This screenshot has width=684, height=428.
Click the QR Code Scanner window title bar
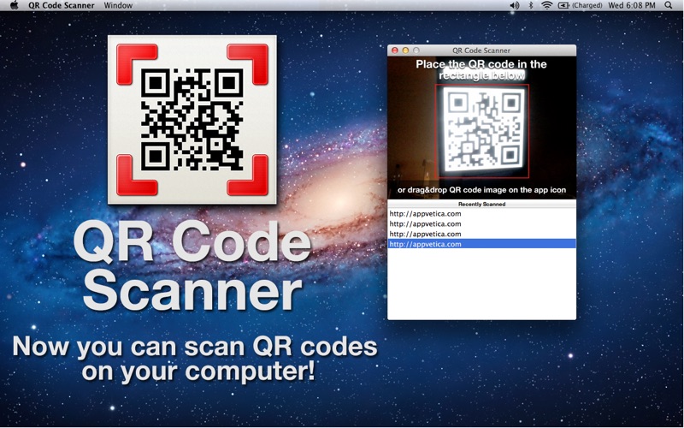(x=481, y=51)
